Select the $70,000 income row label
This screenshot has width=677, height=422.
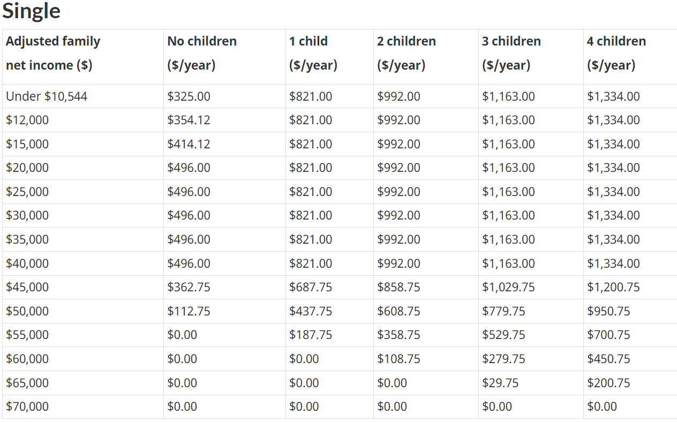click(x=27, y=406)
